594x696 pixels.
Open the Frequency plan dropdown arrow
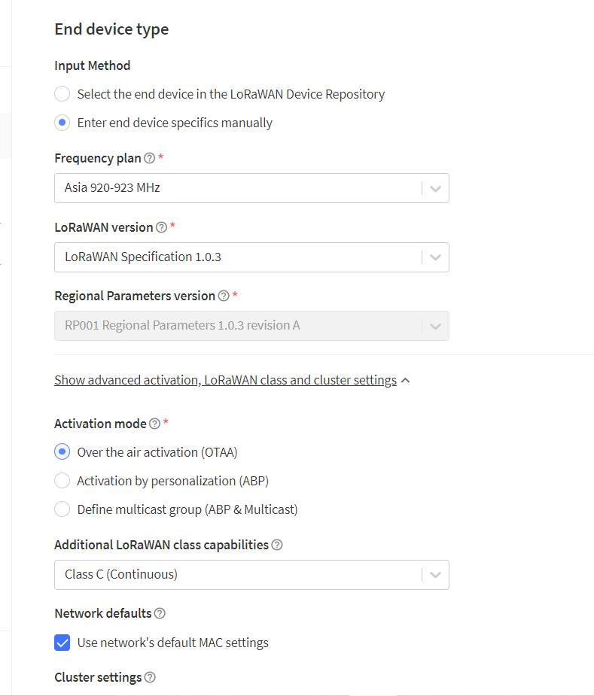[435, 188]
